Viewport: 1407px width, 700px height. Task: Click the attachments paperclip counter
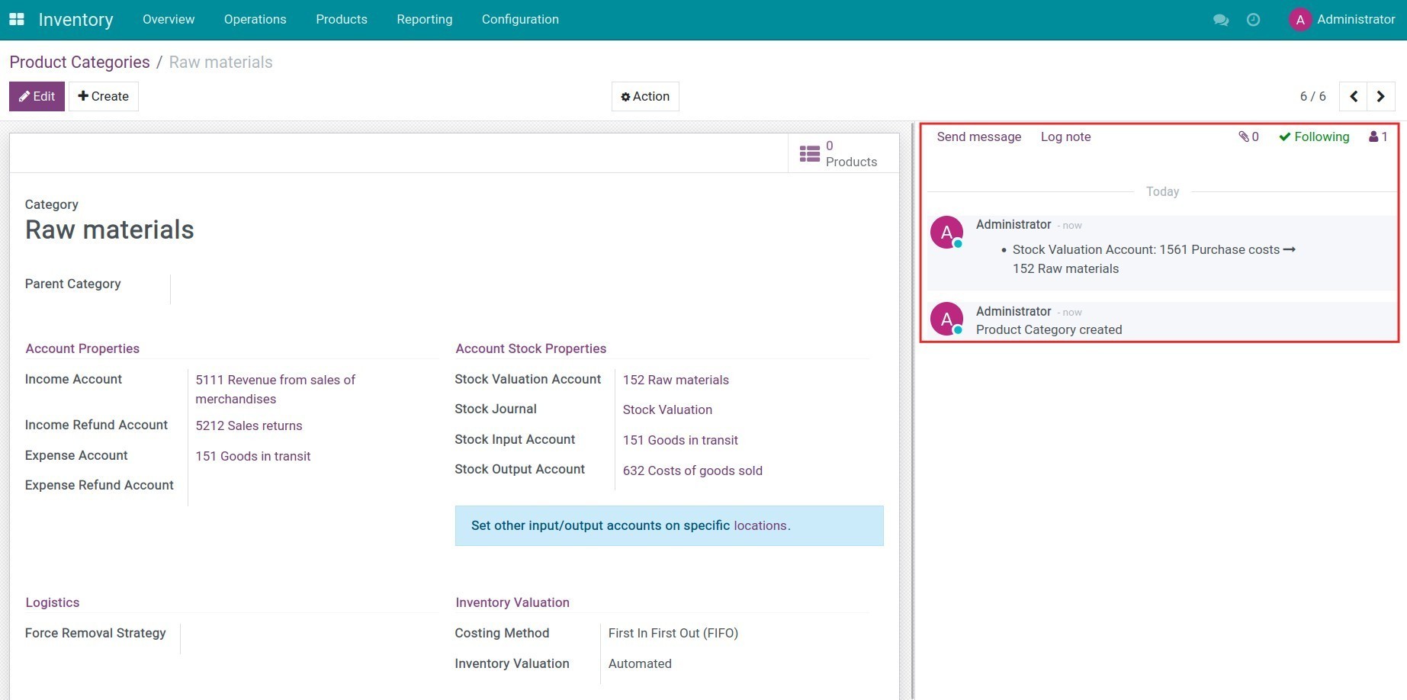pyautogui.click(x=1248, y=137)
